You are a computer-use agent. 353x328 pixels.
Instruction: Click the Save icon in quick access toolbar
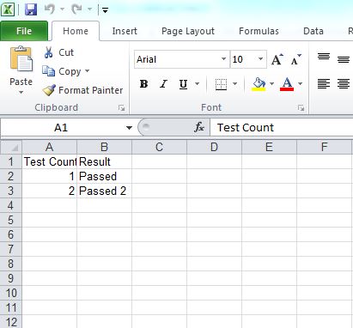(31, 9)
